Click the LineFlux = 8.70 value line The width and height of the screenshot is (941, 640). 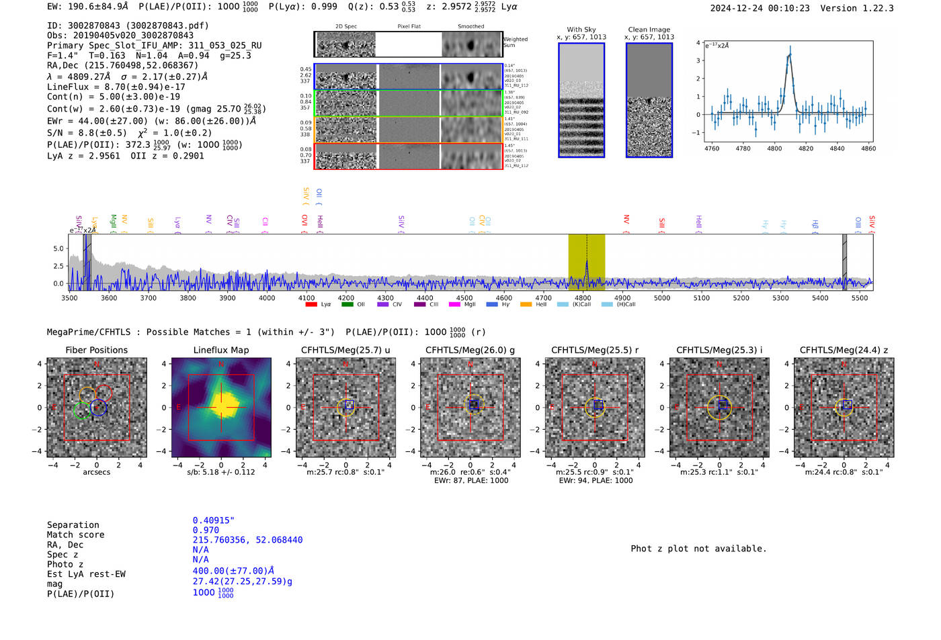pyautogui.click(x=116, y=87)
